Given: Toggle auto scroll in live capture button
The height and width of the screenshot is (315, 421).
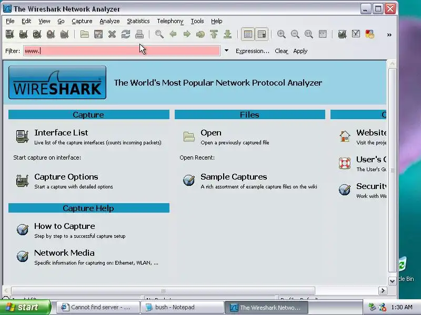Looking at the screenshot, I should click(262, 34).
